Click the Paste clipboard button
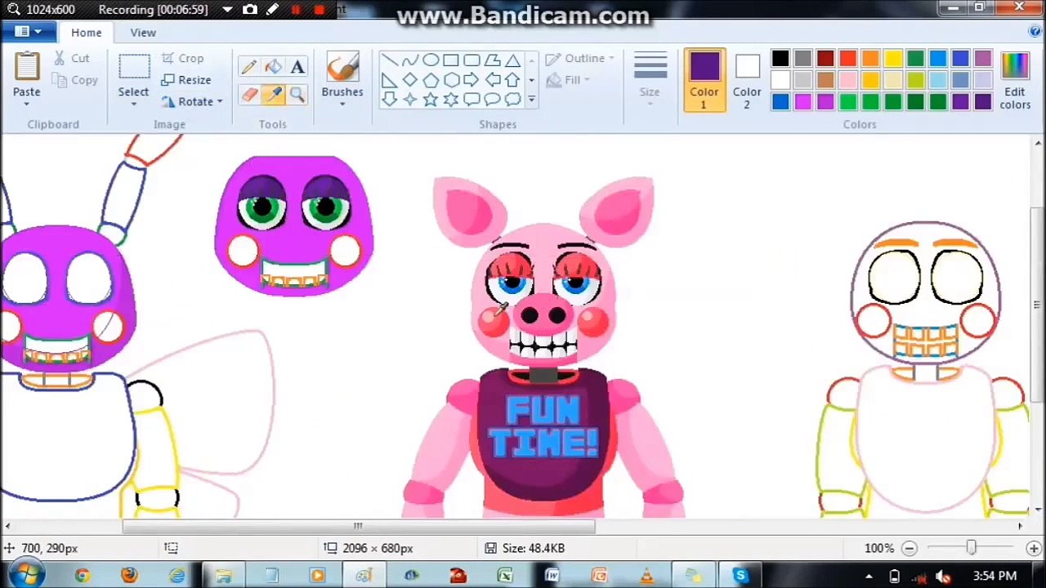Viewport: 1046px width, 588px height. (x=26, y=73)
